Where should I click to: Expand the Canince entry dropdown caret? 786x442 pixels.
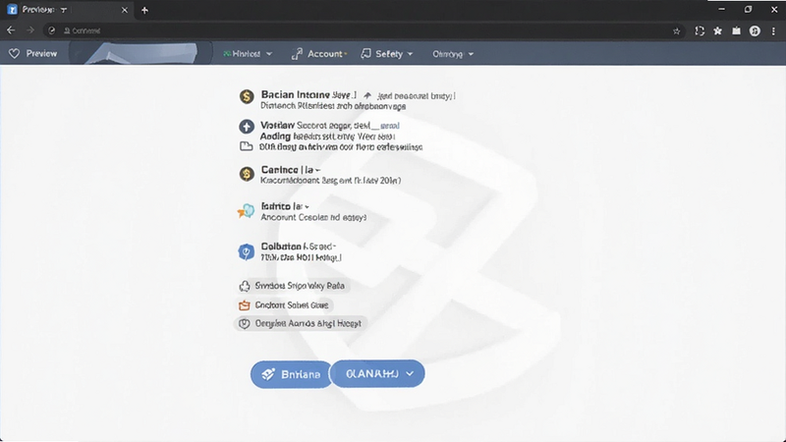click(317, 170)
